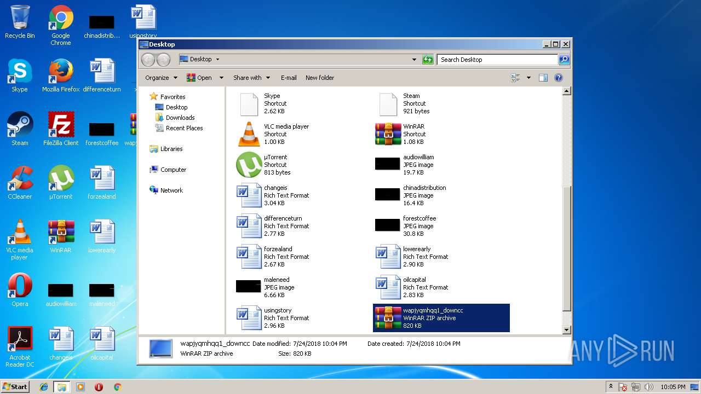Viewport: 701px width, 394px height.
Task: Open FileZilla Client desktop icon
Action: 61,129
